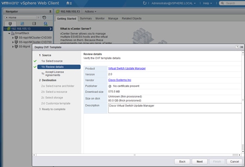Select SS-AppVMCluster-CVD300 in the tree
Viewport: 245px width, 167px height.
pos(35,37)
